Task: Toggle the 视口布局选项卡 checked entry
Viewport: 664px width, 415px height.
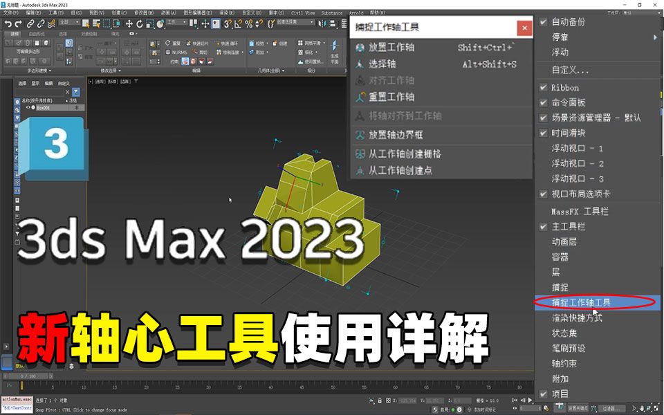Action: (x=544, y=194)
